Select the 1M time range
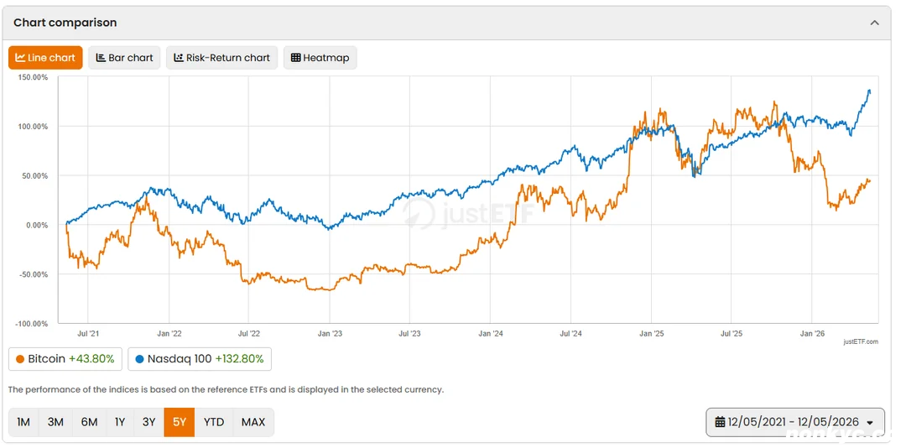 23,422
